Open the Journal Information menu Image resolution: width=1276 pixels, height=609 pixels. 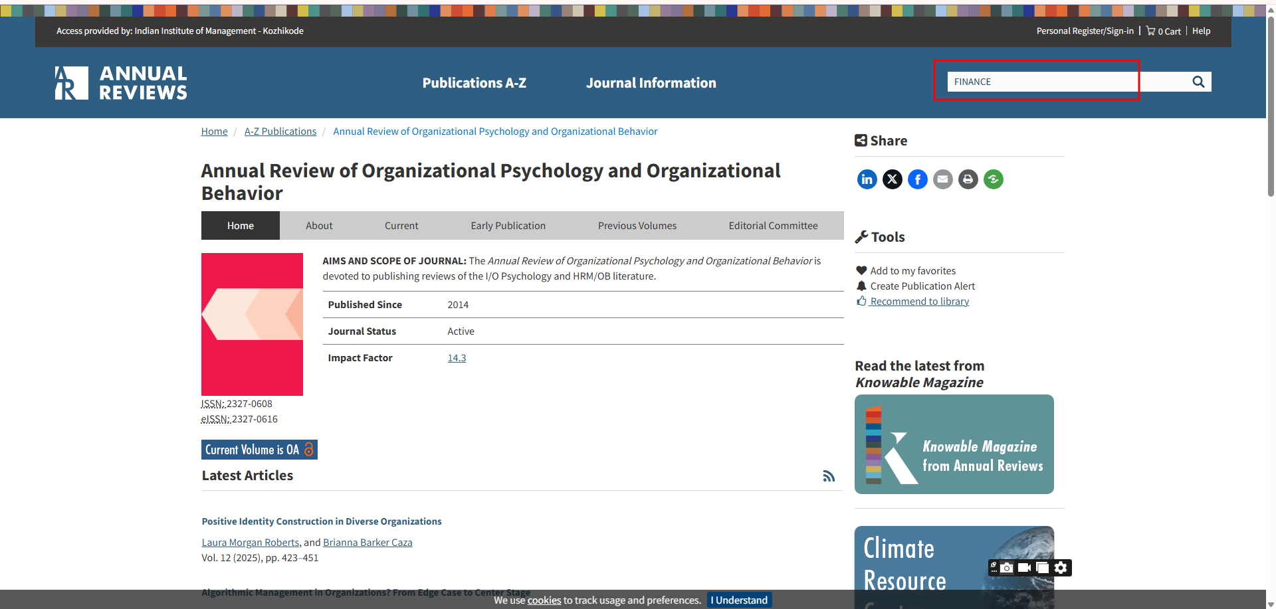tap(651, 83)
